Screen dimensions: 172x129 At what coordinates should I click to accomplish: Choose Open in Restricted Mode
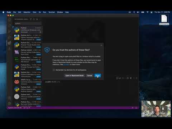click(x=75, y=76)
